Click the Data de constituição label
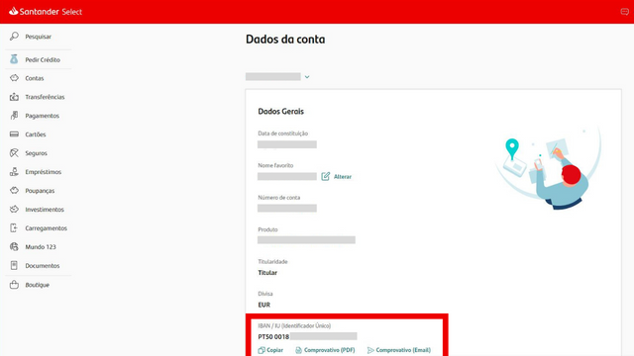 [x=282, y=133]
